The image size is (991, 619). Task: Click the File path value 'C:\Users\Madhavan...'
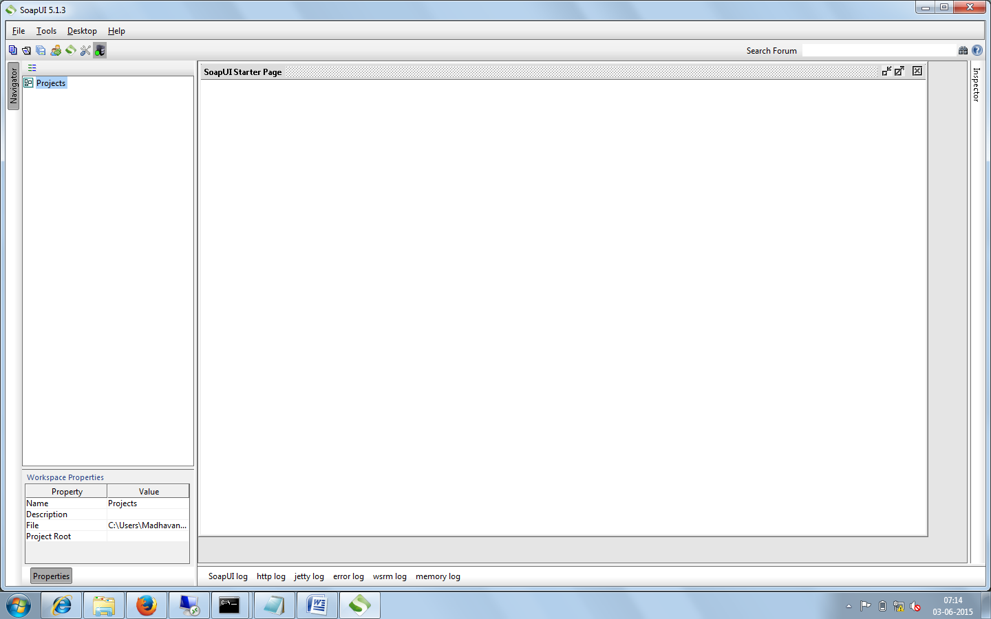pos(148,525)
